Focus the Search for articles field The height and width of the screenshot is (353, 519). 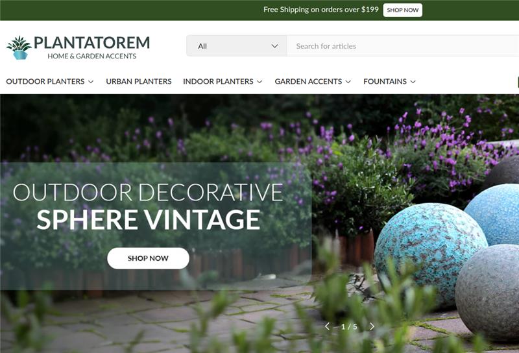pos(402,45)
